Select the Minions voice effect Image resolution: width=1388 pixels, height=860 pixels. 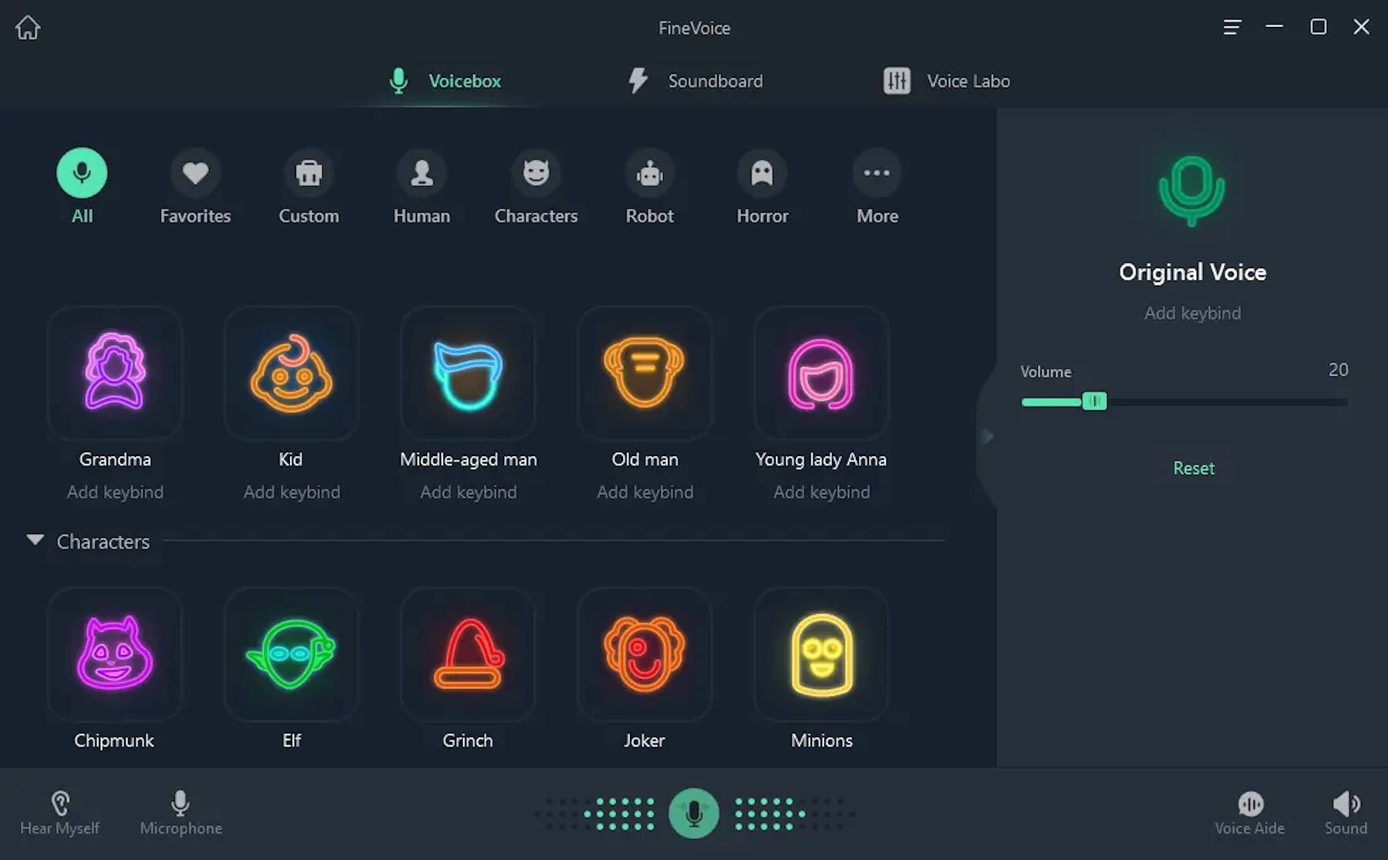click(820, 655)
